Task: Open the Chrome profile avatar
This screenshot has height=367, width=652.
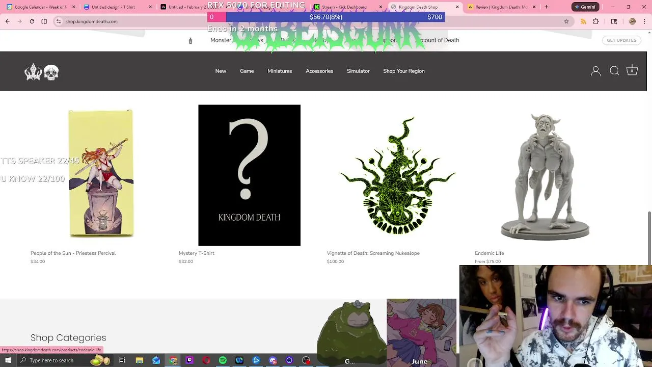Action: tap(632, 21)
